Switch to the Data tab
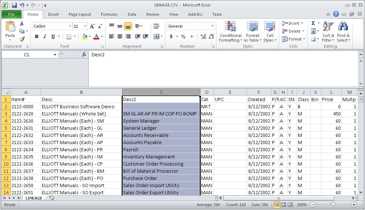The image size is (365, 210). point(132,14)
